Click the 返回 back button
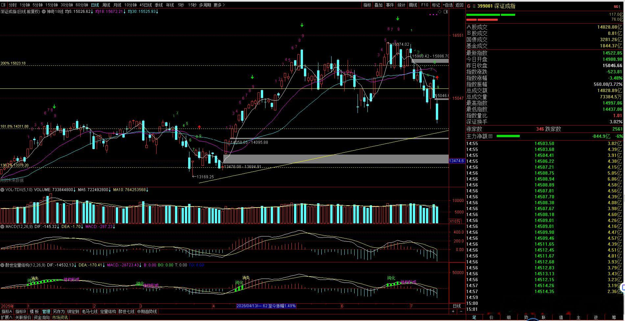The width and height of the screenshot is (625, 321). point(459,5)
